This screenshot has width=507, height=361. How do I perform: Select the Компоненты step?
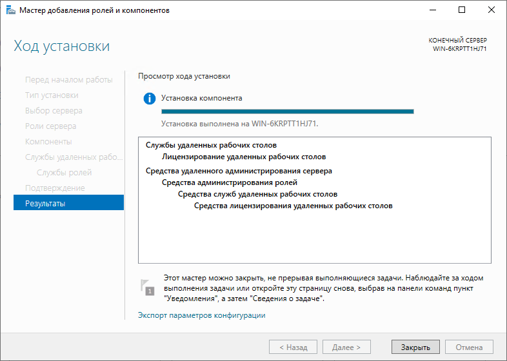48,142
